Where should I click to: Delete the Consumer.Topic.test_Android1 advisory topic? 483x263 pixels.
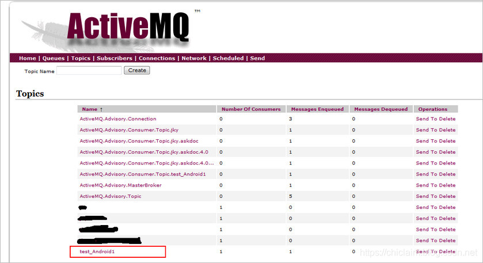point(447,174)
